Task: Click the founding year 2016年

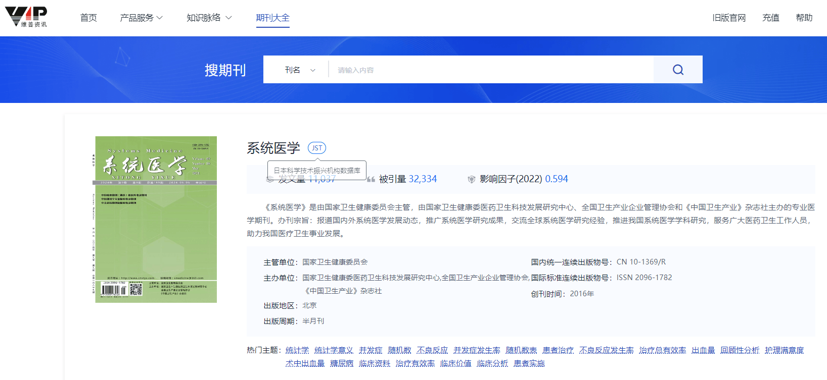Action: click(x=582, y=294)
